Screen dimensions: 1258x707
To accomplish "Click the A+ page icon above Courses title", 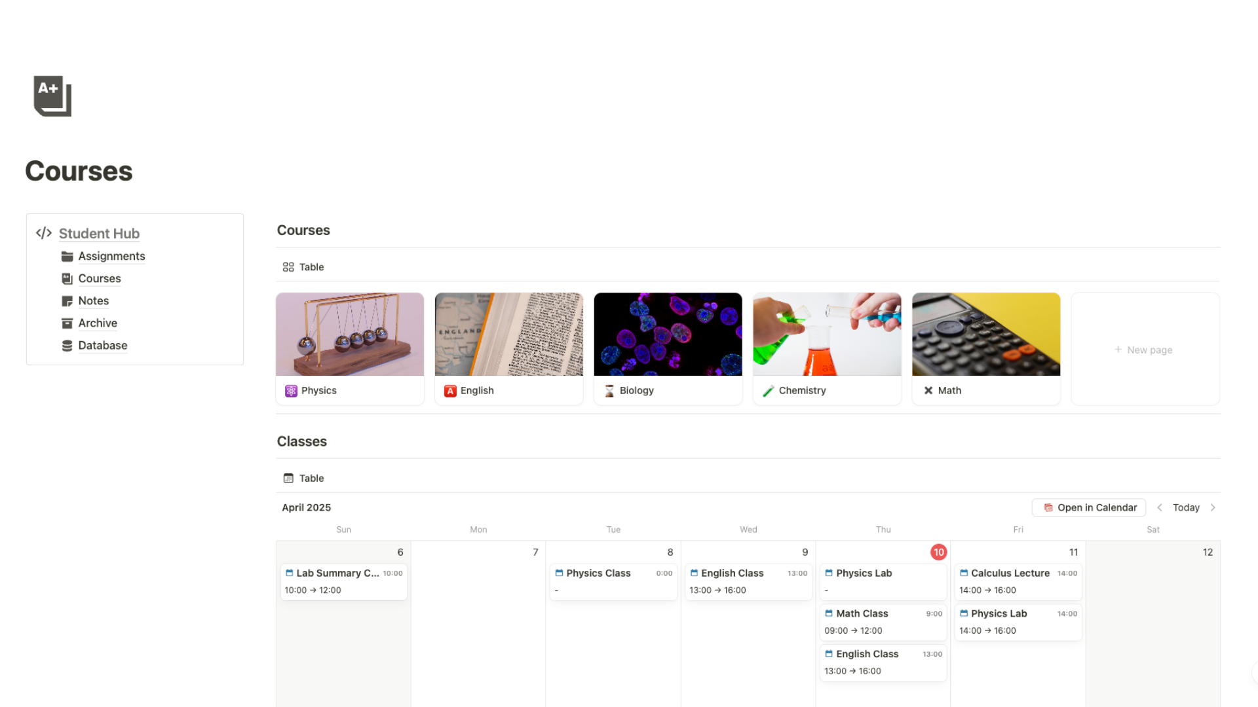I will (x=52, y=96).
